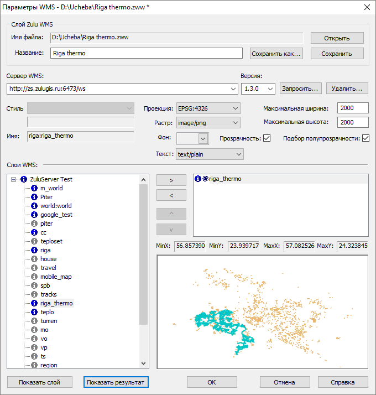
Task: Select the world:world layer in the tree
Action: click(56, 206)
